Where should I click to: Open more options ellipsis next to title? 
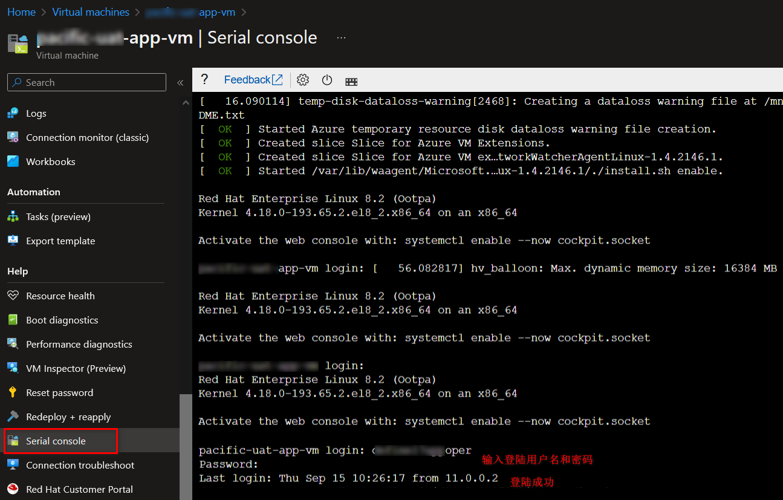coord(341,37)
